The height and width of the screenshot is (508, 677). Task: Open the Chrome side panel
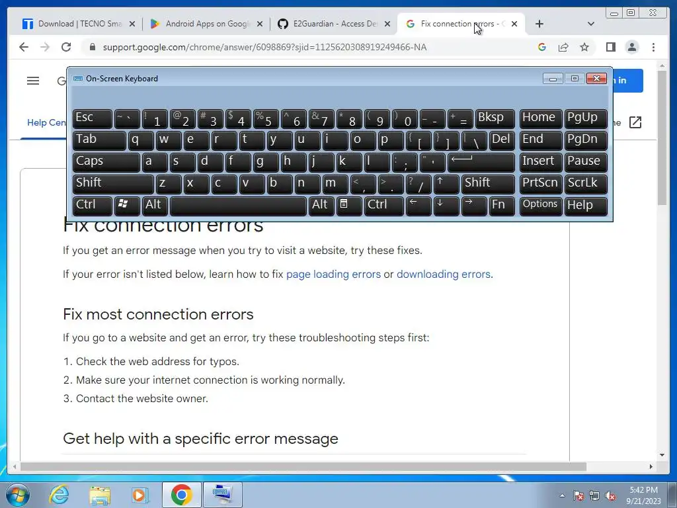[610, 47]
